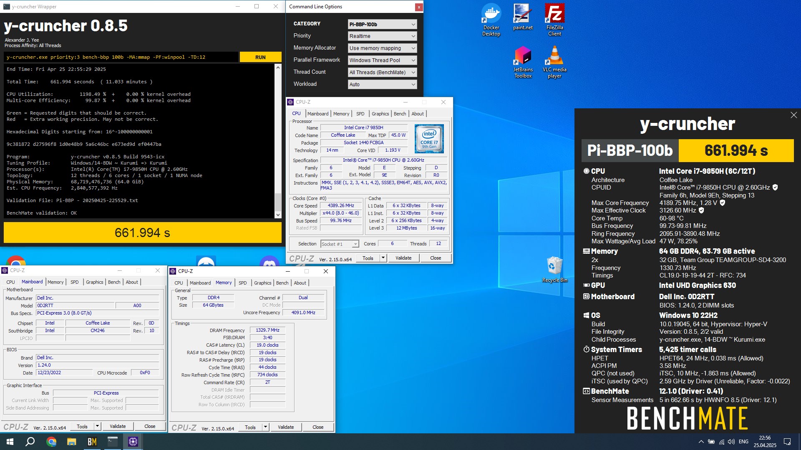Open the paint.net desktop shortcut
This screenshot has width=801, height=450.
[523, 17]
